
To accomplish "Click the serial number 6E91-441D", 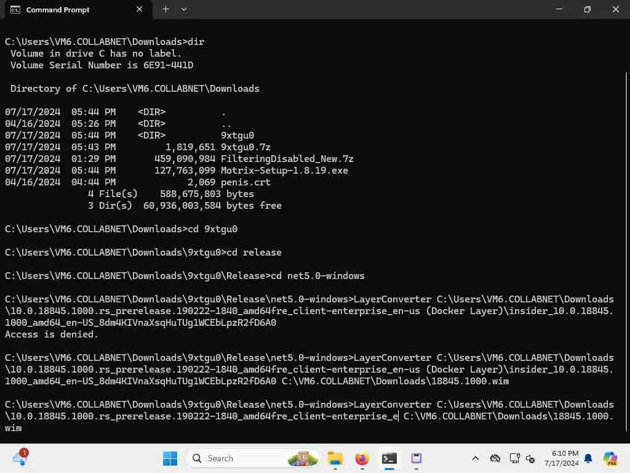I will click(x=169, y=65).
